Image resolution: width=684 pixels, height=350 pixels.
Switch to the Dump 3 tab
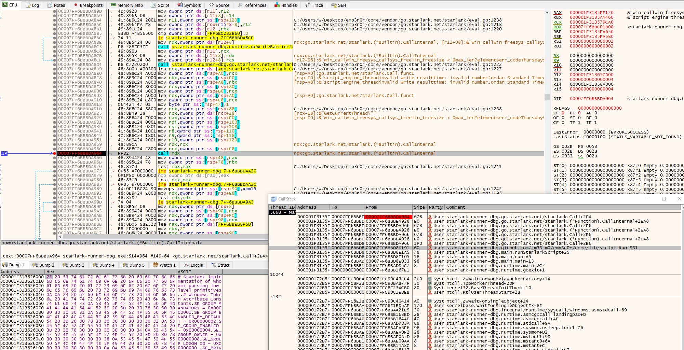coord(73,265)
